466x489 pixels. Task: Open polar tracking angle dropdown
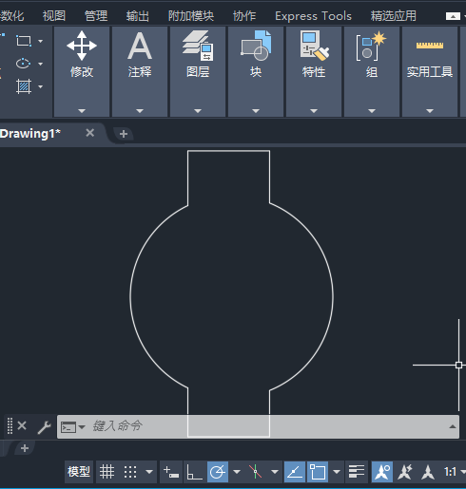[237, 472]
